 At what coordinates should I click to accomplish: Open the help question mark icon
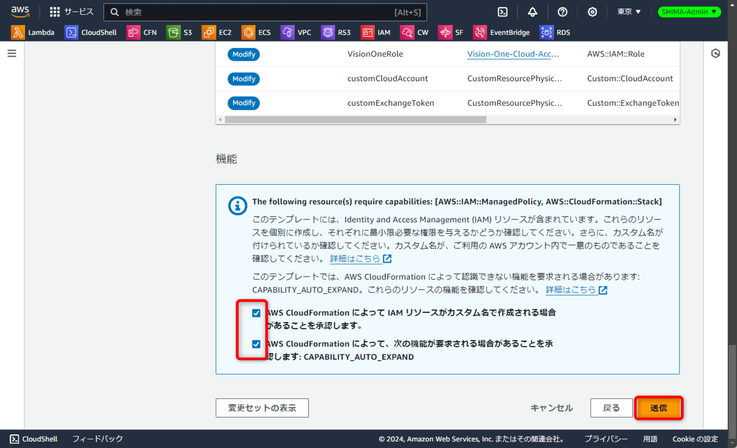click(562, 12)
